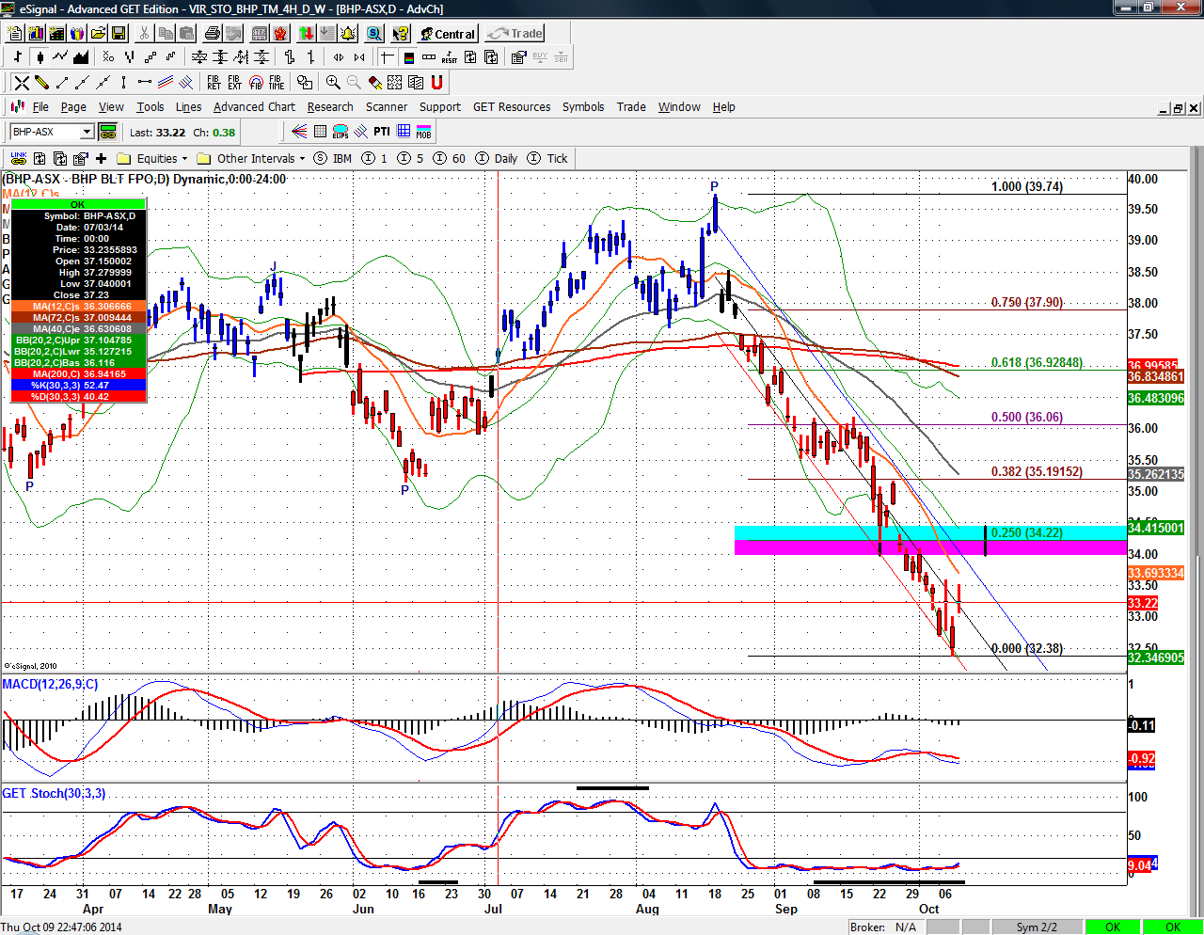The width and height of the screenshot is (1204, 935).
Task: Select the MOB study icon
Action: click(x=424, y=132)
